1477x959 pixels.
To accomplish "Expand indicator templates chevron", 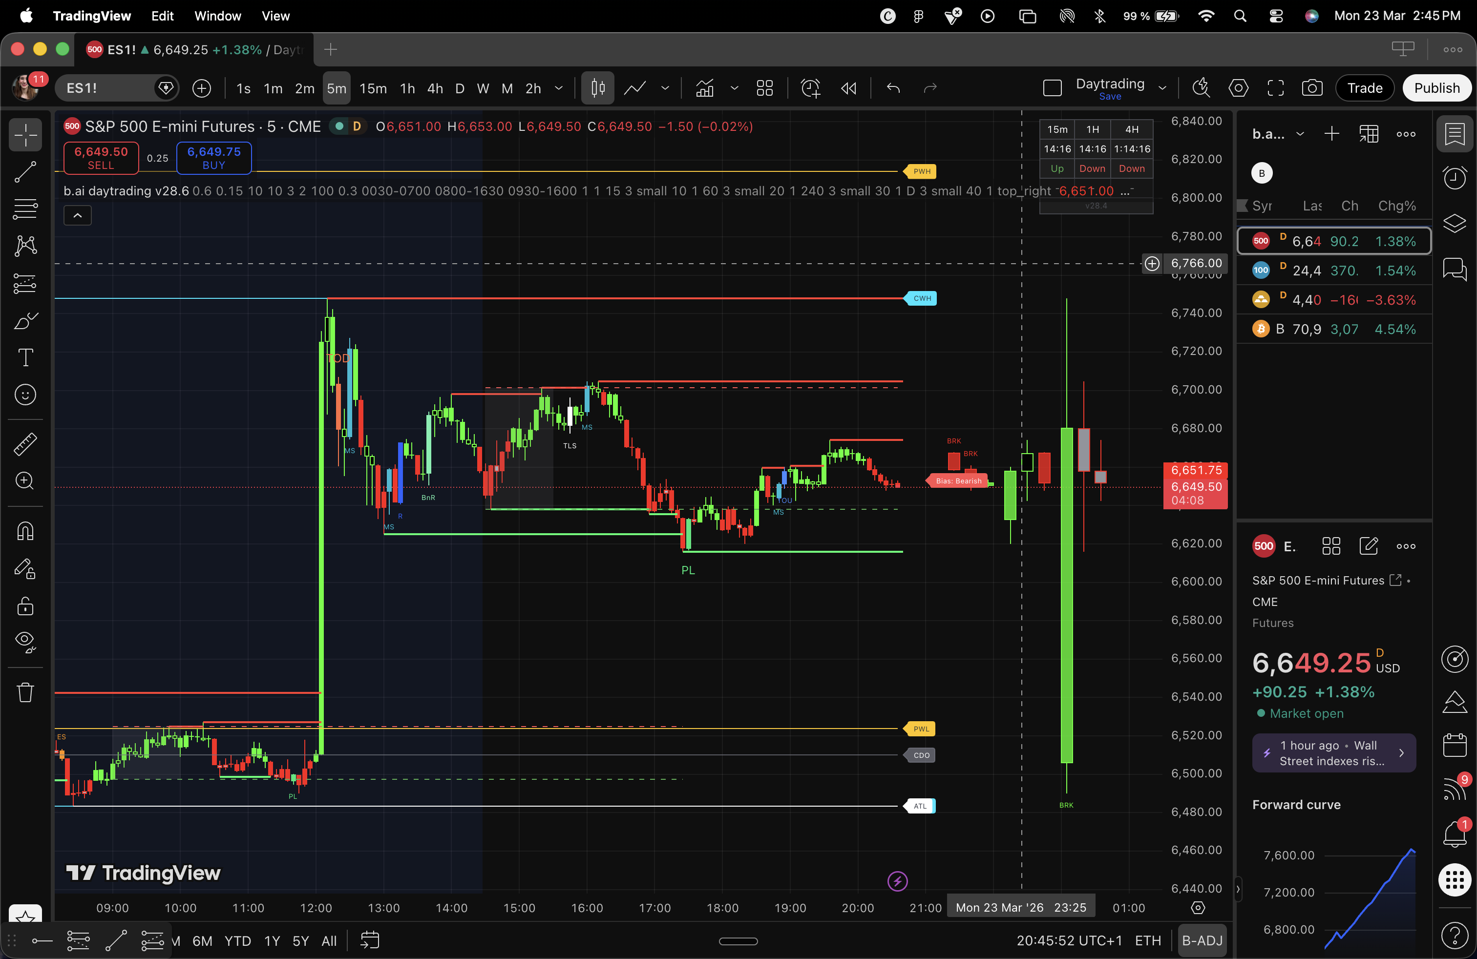I will [x=734, y=88].
